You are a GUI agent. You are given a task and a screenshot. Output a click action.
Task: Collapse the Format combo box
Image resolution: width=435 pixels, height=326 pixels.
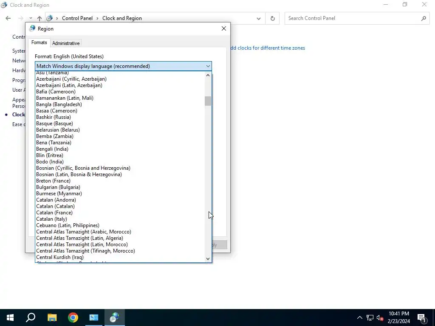pos(208,66)
